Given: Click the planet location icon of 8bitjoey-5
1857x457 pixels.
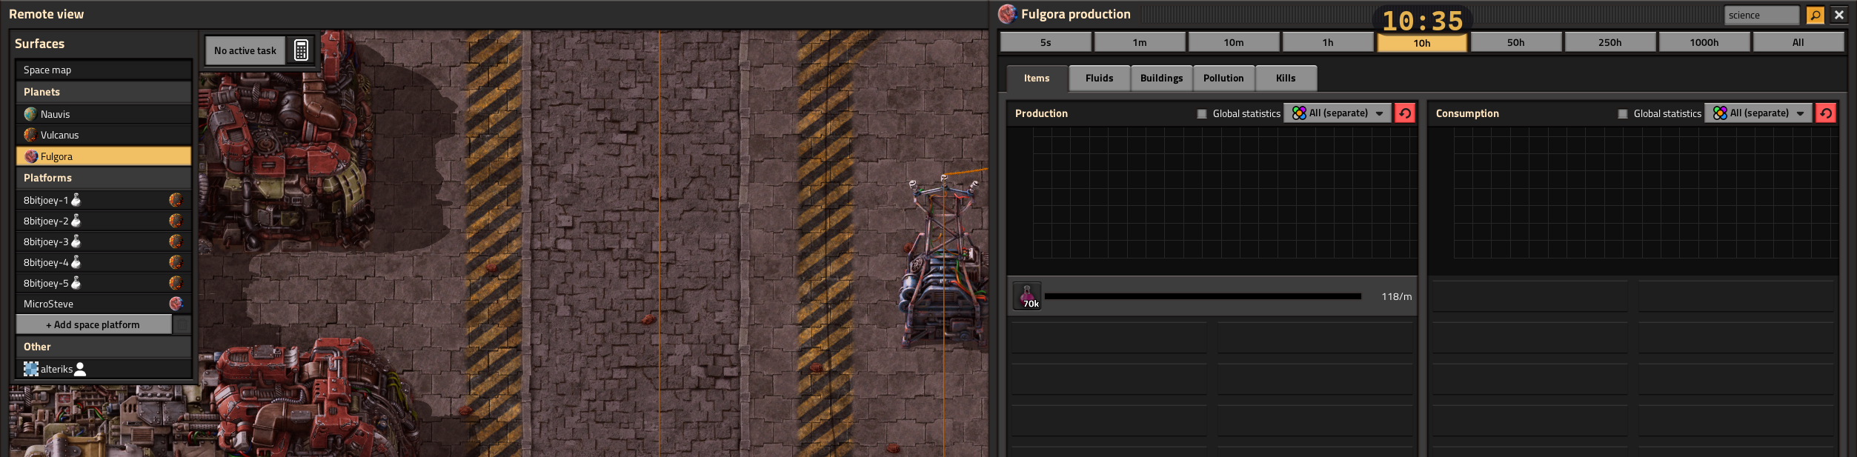Looking at the screenshot, I should [176, 283].
